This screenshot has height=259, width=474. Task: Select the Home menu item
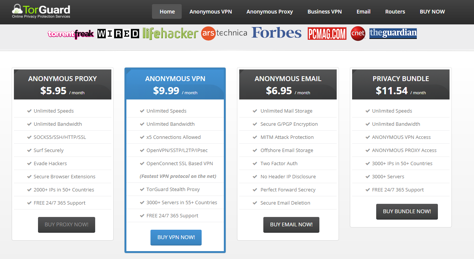click(167, 12)
